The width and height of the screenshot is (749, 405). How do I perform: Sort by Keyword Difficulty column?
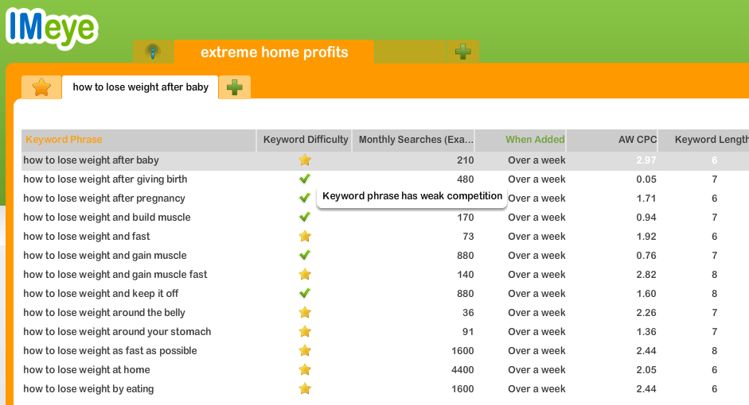click(304, 140)
